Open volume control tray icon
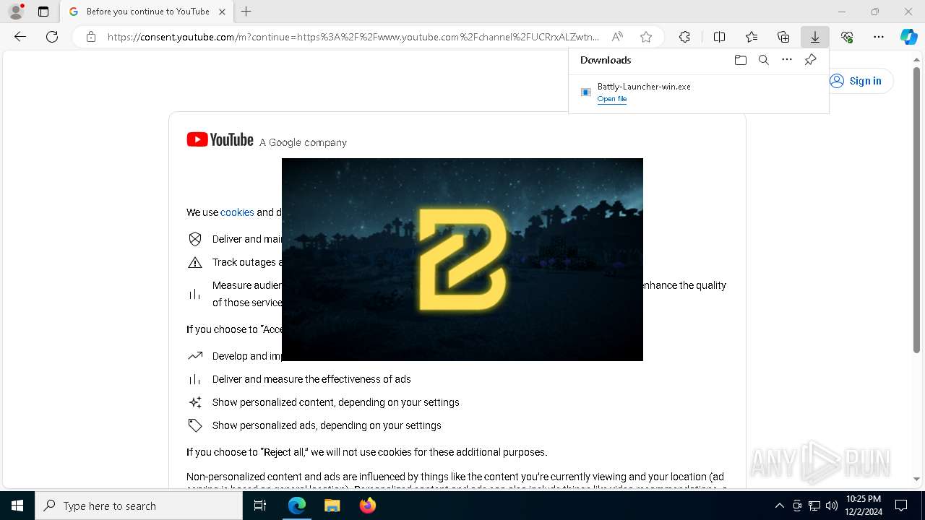This screenshot has height=520, width=925. click(832, 506)
